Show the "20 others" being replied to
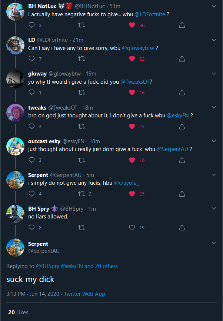This screenshot has height=321, width=223. coord(106,266)
